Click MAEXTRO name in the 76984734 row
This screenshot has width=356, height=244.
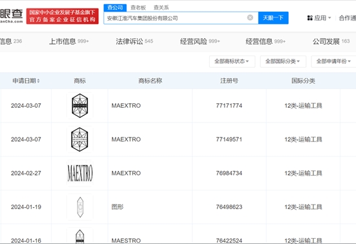point(126,173)
